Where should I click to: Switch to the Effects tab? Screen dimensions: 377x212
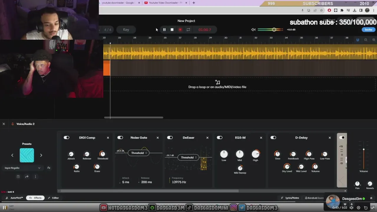(x=35, y=198)
